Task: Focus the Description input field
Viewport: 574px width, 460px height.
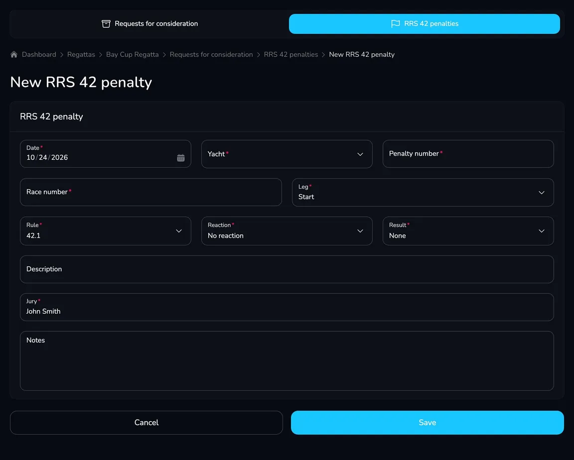Action: (x=287, y=269)
